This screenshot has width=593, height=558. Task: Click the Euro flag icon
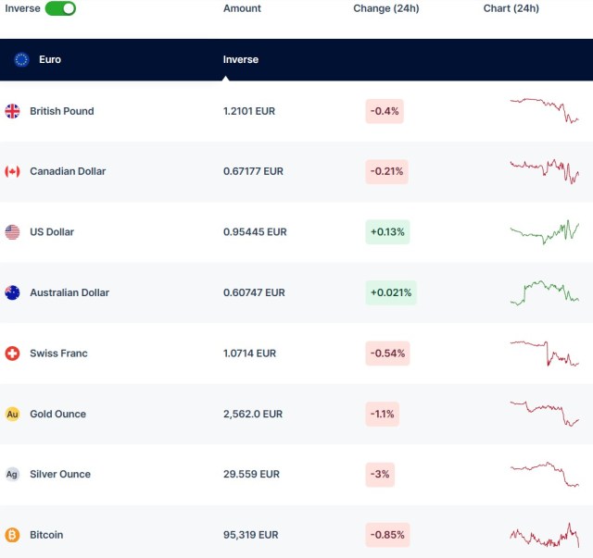[21, 59]
